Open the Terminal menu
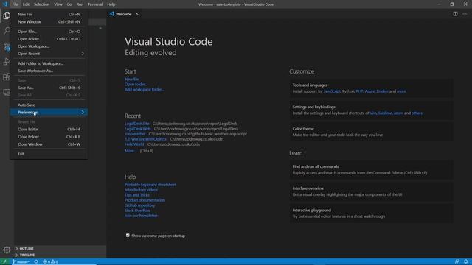 coord(95,4)
